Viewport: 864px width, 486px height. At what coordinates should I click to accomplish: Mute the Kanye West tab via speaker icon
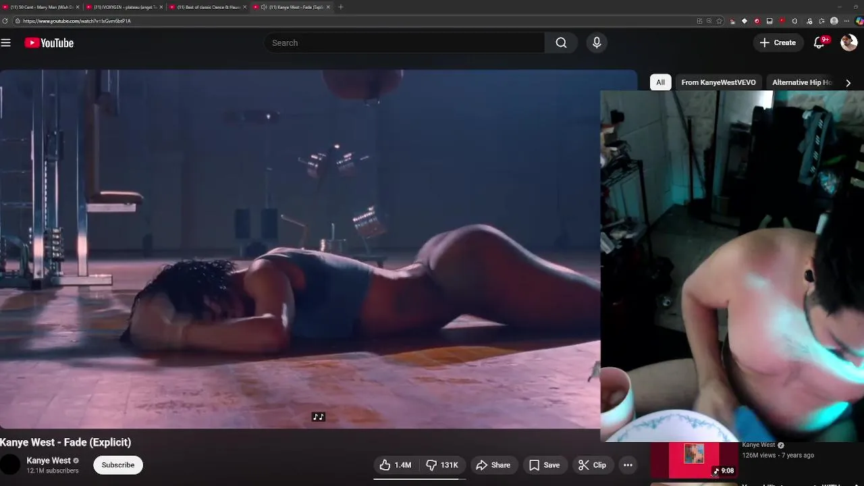pyautogui.click(x=263, y=7)
